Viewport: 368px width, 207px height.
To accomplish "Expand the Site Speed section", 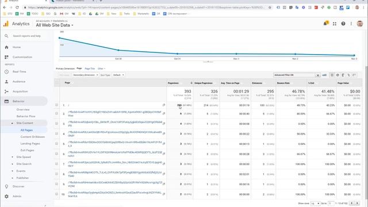I will (12, 157).
